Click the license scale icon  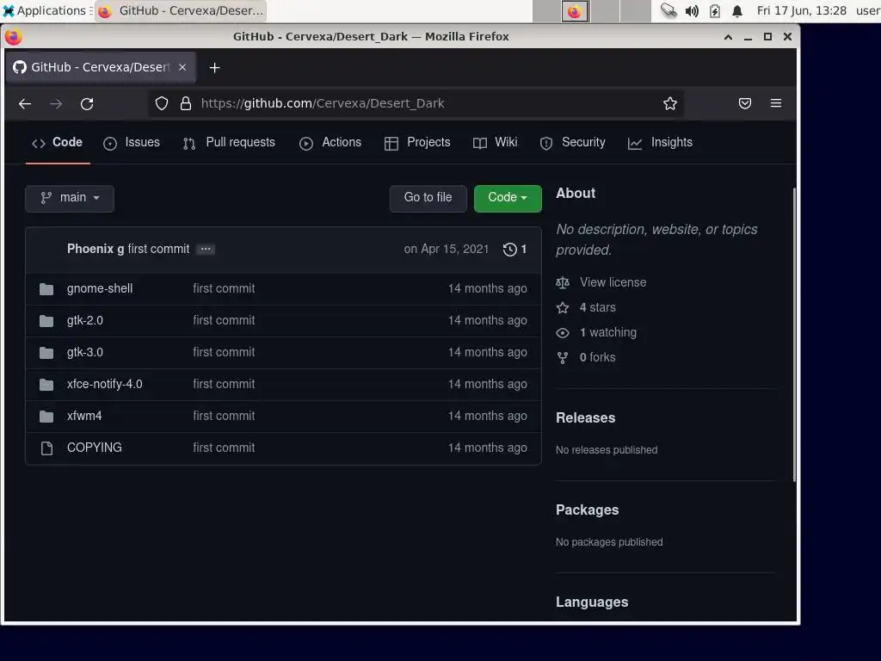pyautogui.click(x=563, y=282)
